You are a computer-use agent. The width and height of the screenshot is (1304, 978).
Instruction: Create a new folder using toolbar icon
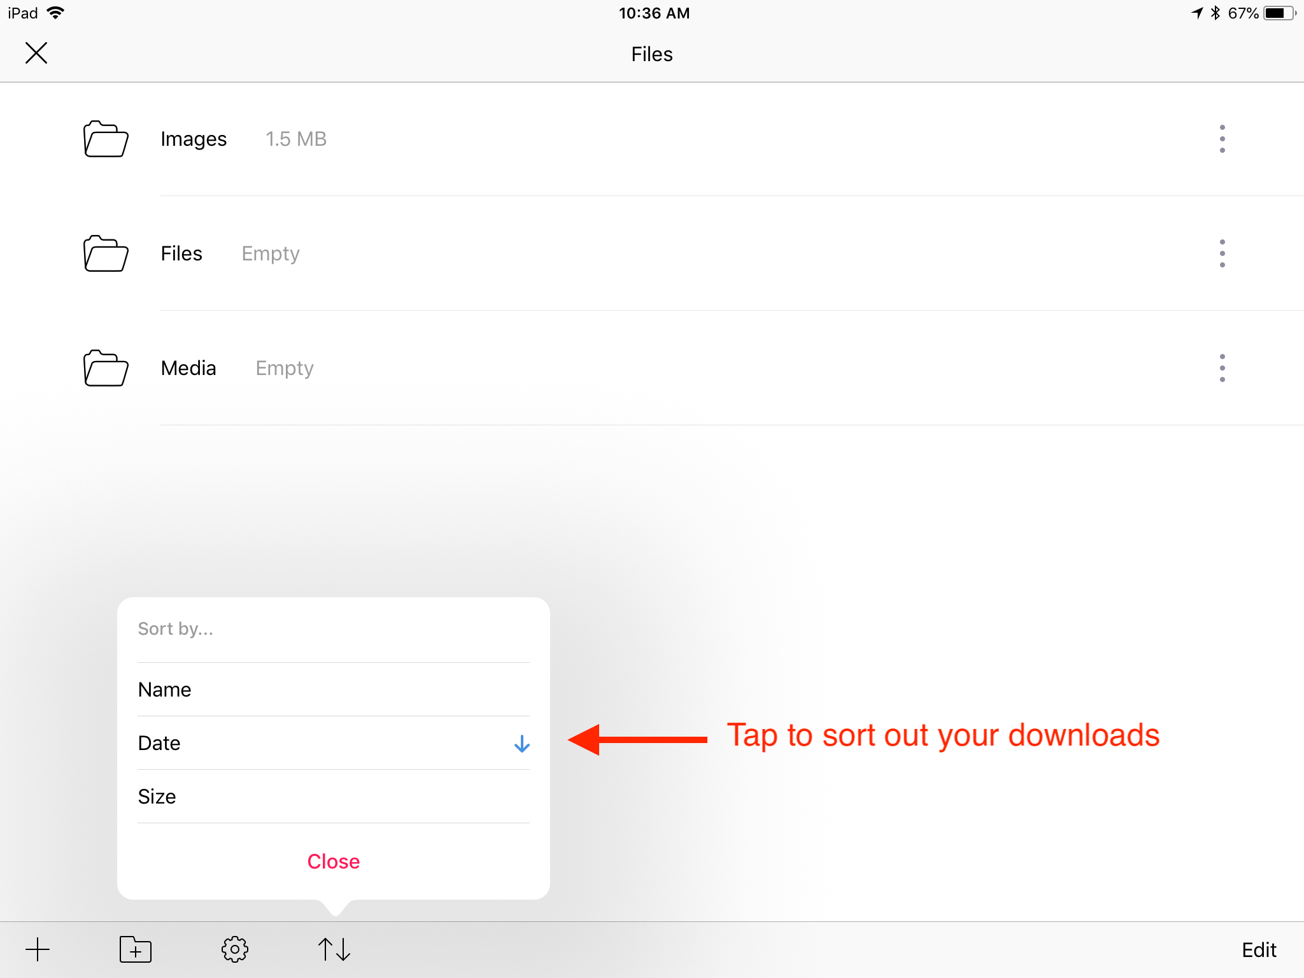[x=136, y=949]
